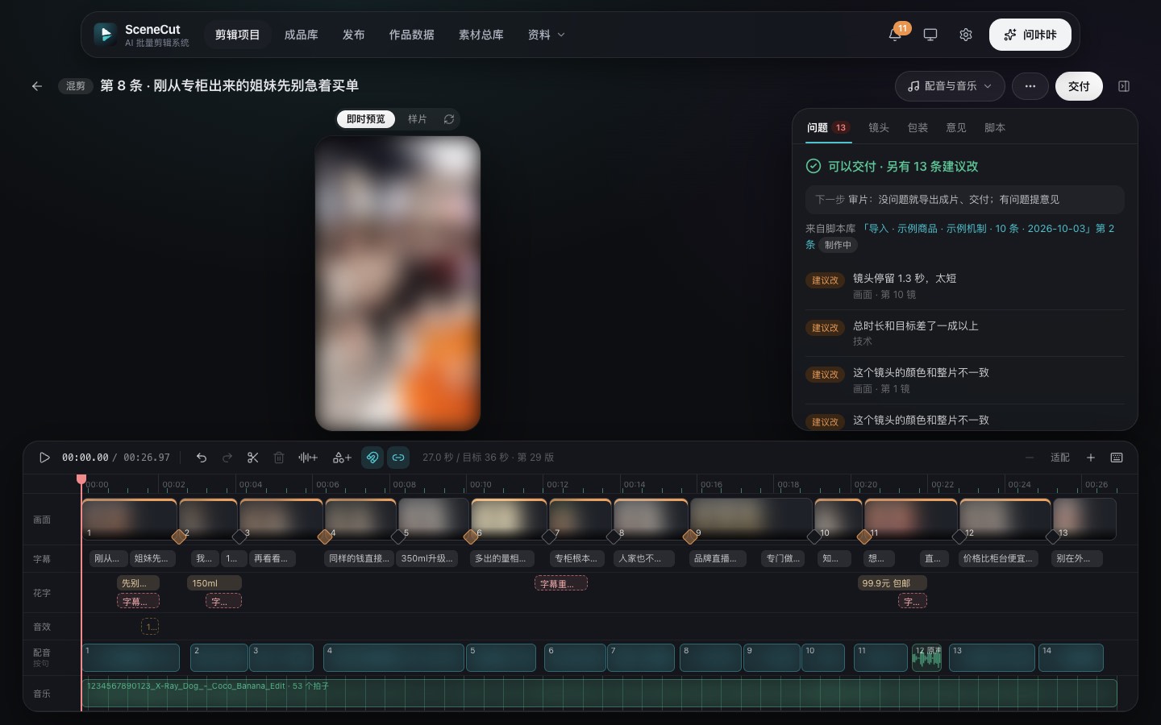Open issue 镜头停留 1.3 秒，太短

coord(964,286)
